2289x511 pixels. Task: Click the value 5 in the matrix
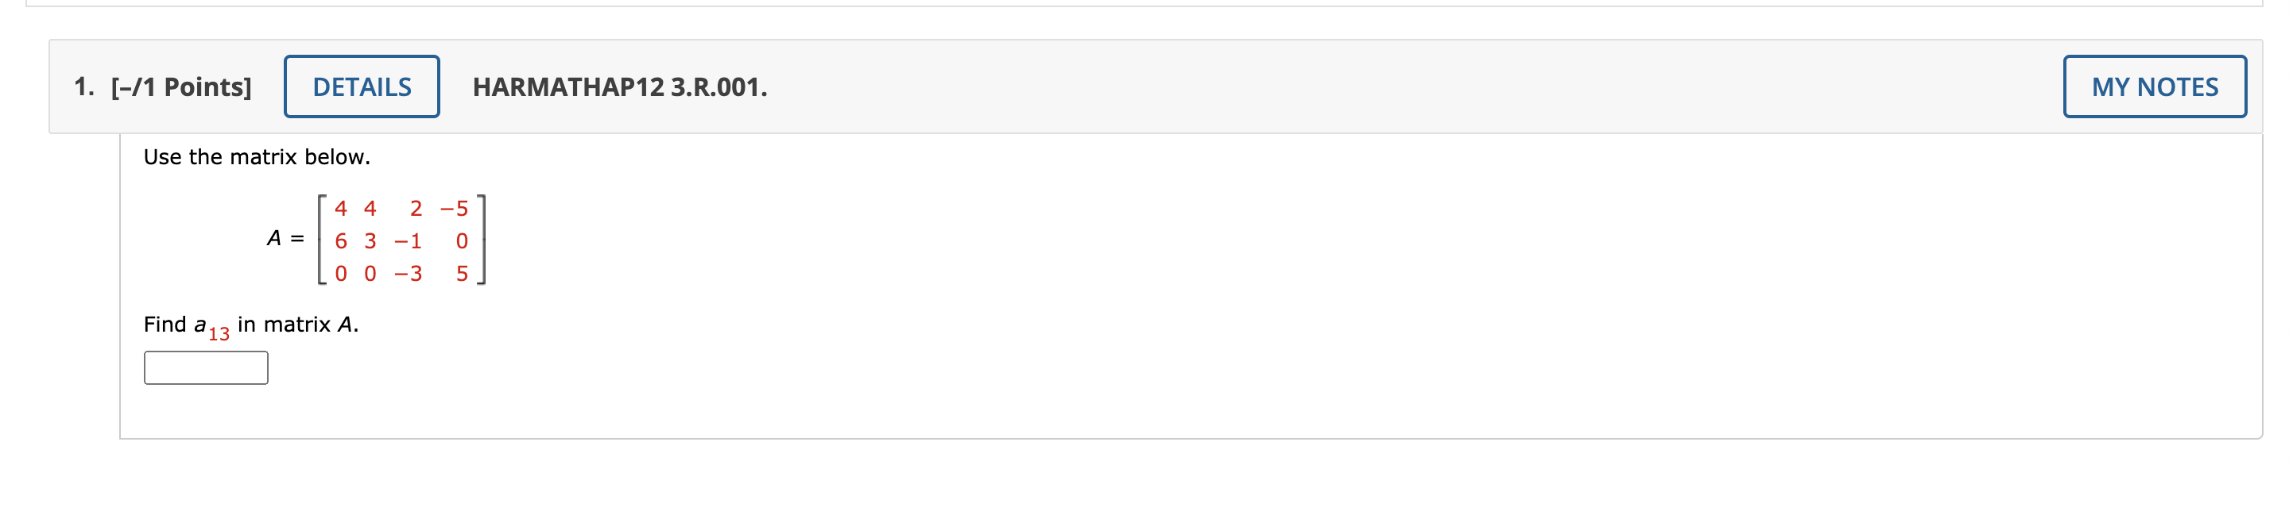tap(460, 273)
